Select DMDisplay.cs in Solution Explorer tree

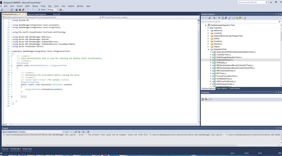click(222, 63)
